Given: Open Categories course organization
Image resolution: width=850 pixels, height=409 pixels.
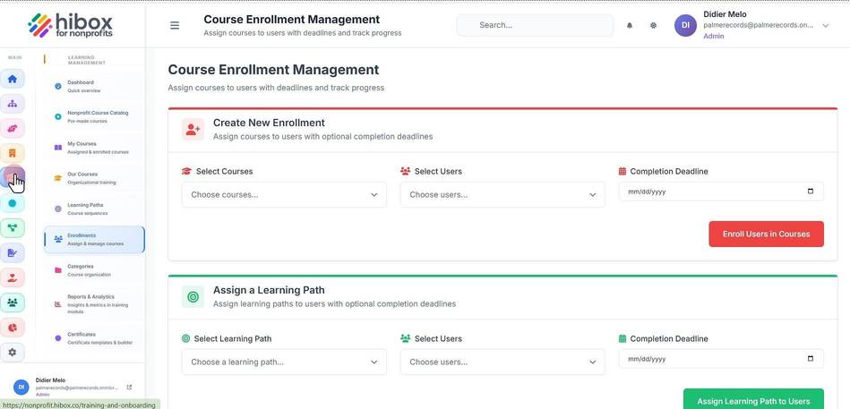Looking at the screenshot, I should 94,270.
